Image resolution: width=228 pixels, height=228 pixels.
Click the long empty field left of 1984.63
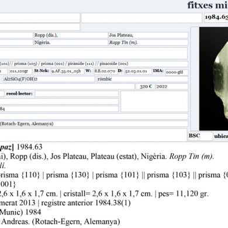point(141,18)
